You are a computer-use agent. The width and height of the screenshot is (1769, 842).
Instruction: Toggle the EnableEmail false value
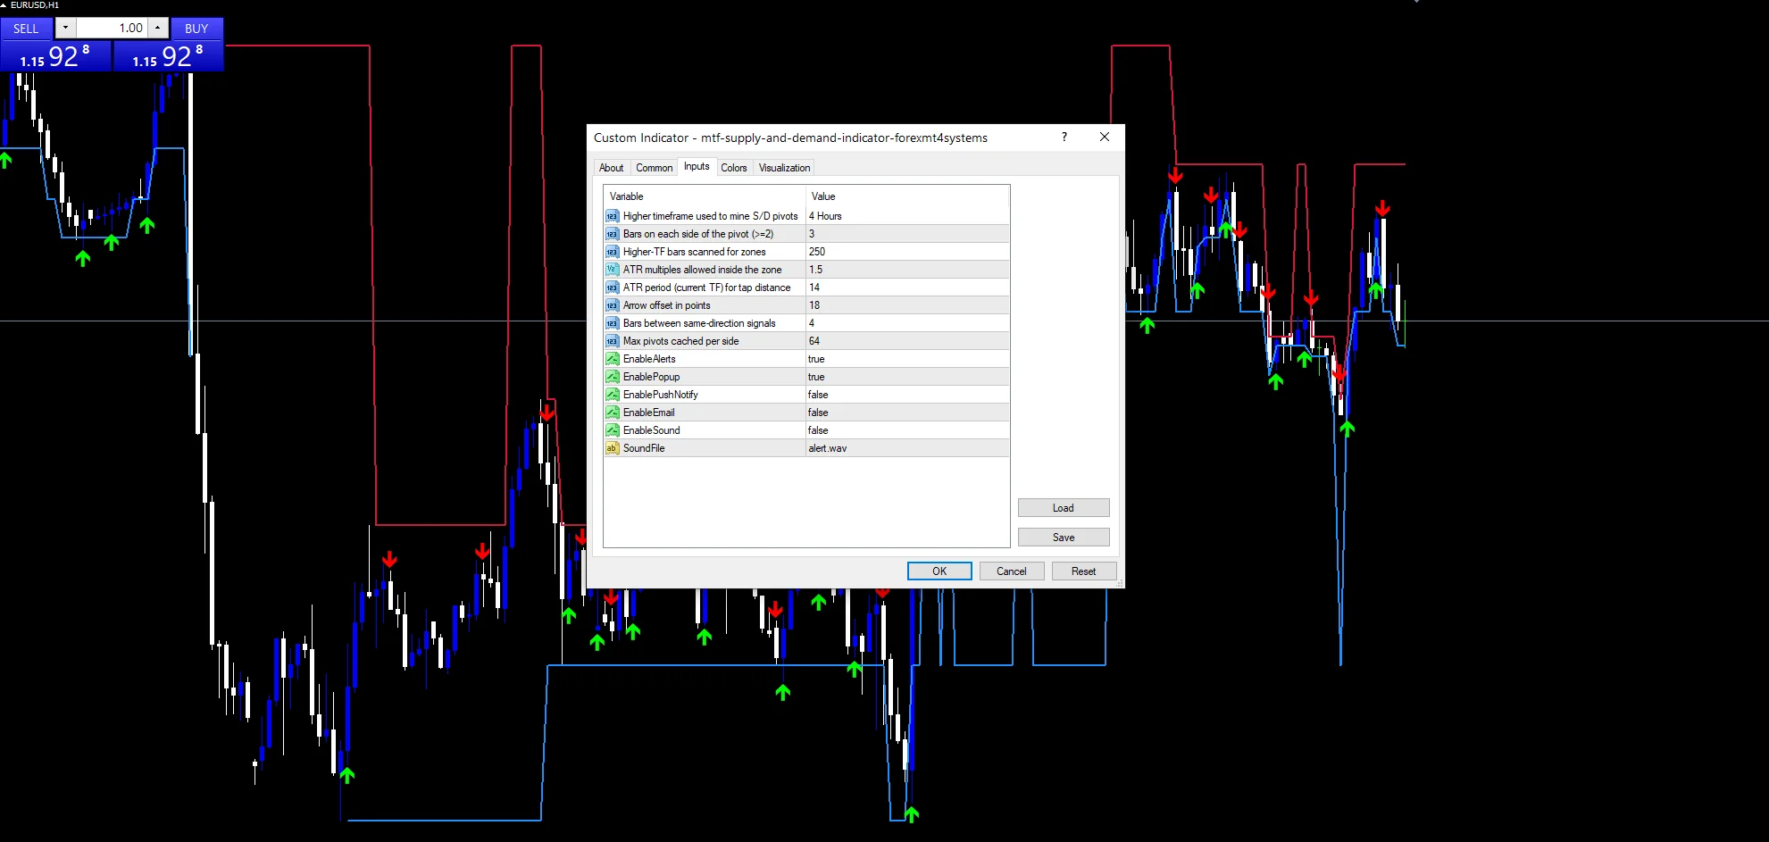click(x=907, y=413)
